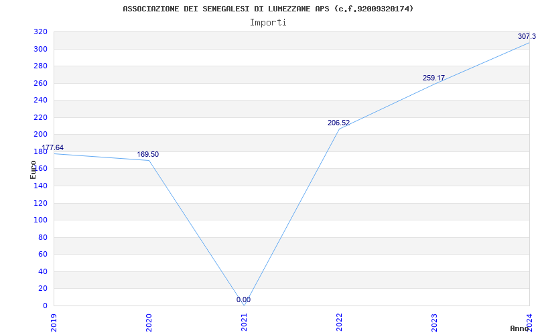Click the x-axis year 2023
The image size is (536, 335).
click(434, 322)
